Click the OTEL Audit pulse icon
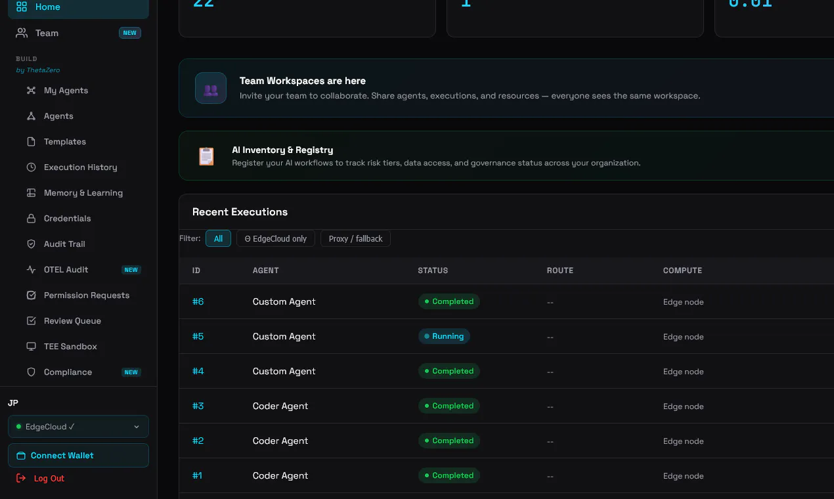This screenshot has height=499, width=834. [31, 270]
